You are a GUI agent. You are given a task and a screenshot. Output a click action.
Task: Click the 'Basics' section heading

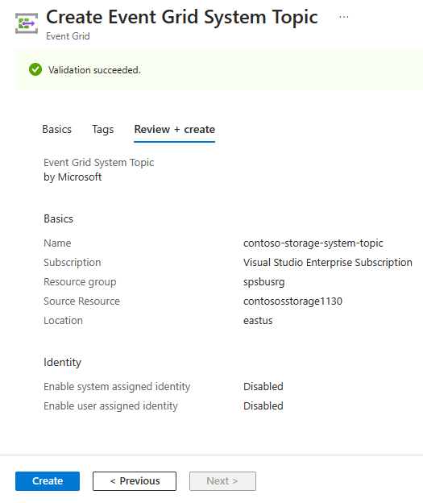pyautogui.click(x=58, y=218)
